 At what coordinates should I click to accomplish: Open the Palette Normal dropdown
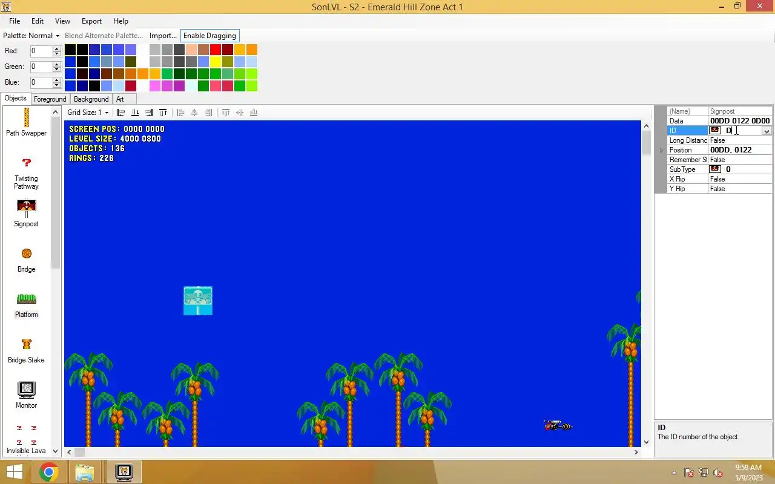tap(31, 36)
